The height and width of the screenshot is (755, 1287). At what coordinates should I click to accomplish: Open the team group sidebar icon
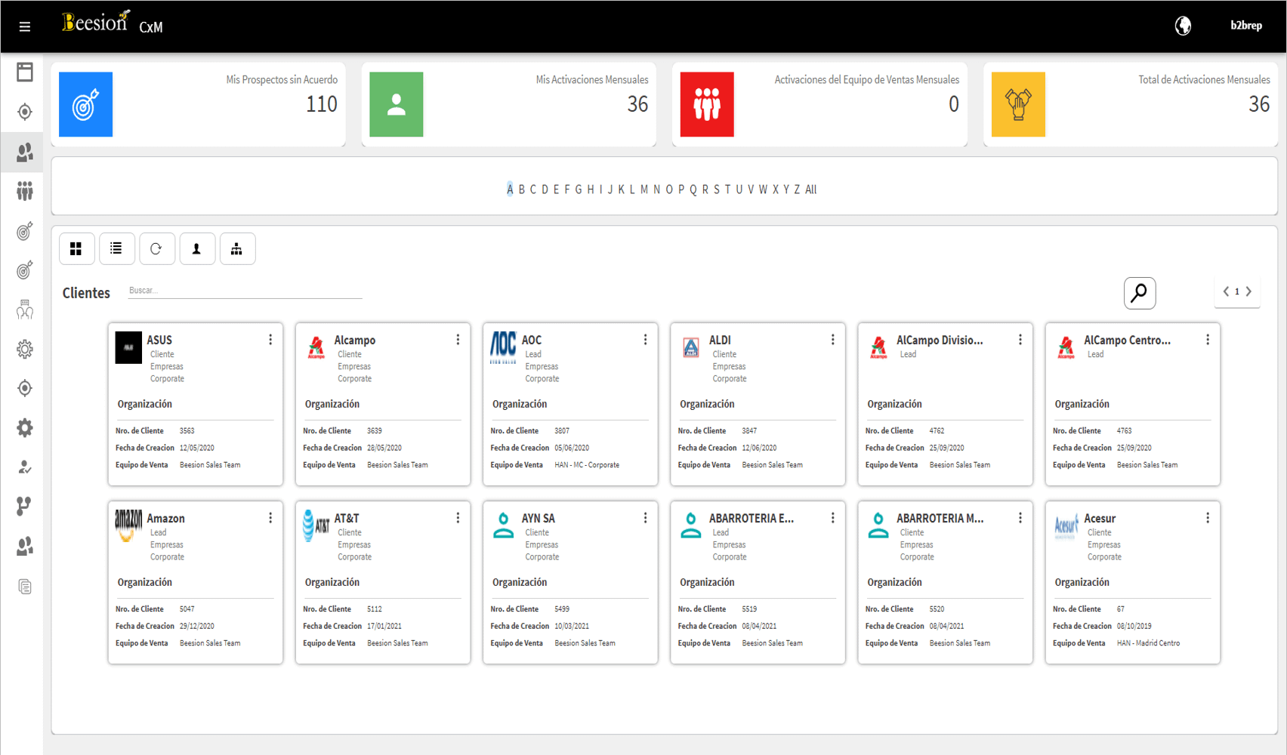(24, 191)
